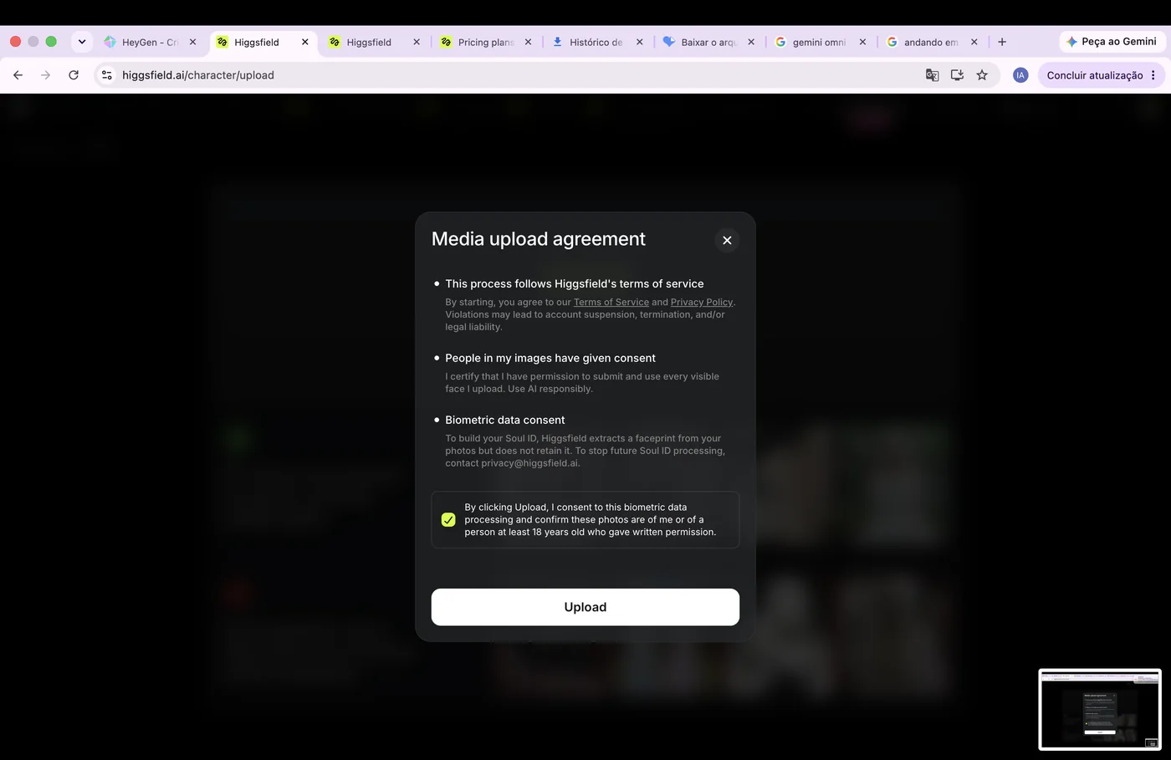Uncheck the biometric consent checkbox
The width and height of the screenshot is (1171, 760).
coord(448,520)
